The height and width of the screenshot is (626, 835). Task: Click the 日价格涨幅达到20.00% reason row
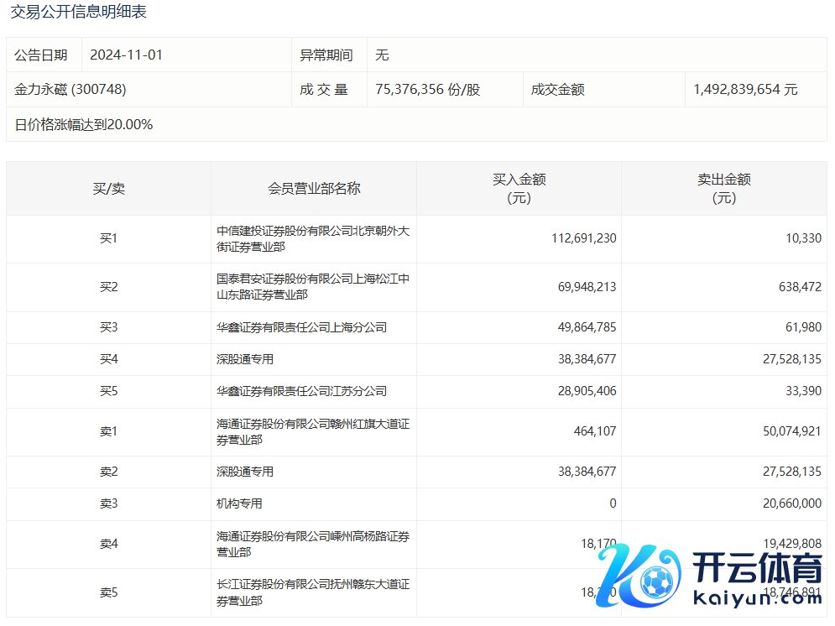click(x=84, y=124)
